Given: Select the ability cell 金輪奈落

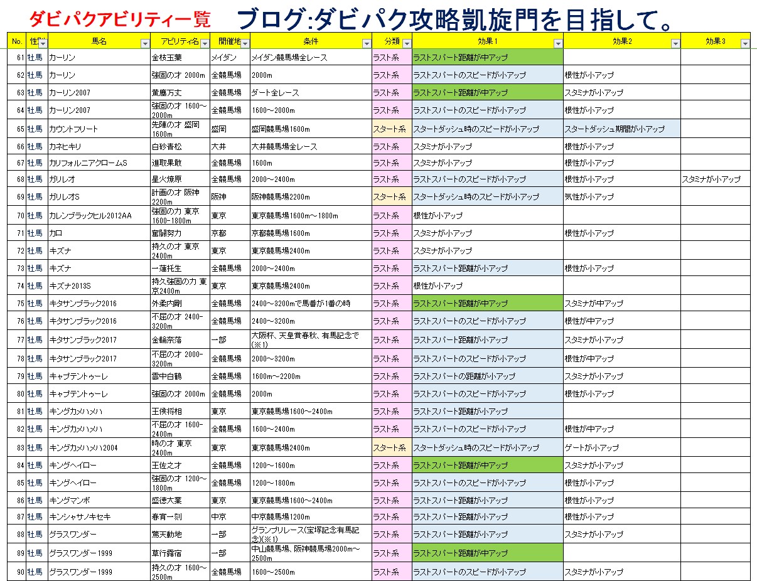Looking at the screenshot, I should click(180, 340).
